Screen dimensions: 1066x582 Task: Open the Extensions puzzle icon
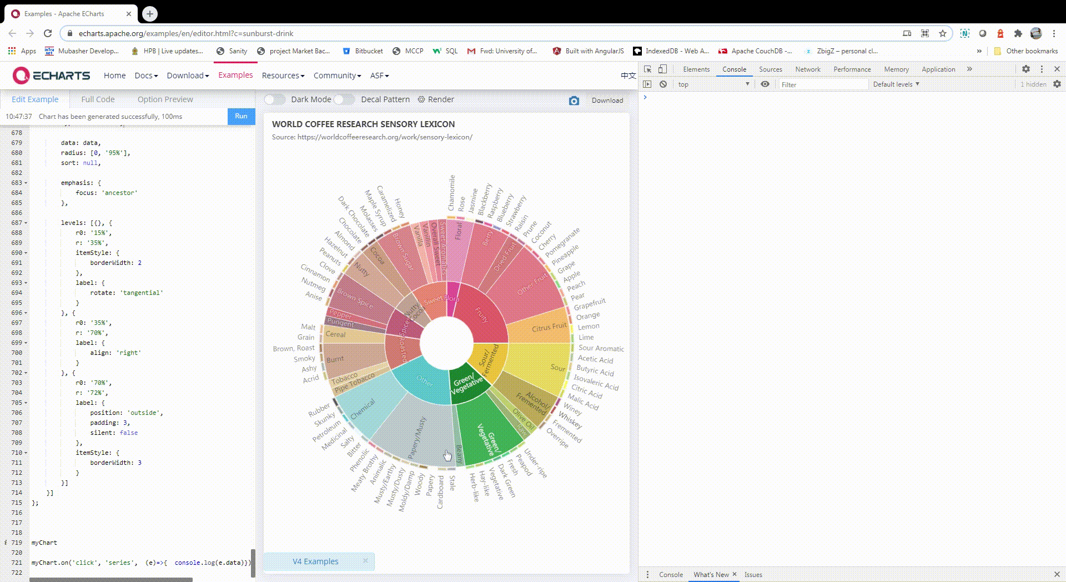(x=1018, y=33)
